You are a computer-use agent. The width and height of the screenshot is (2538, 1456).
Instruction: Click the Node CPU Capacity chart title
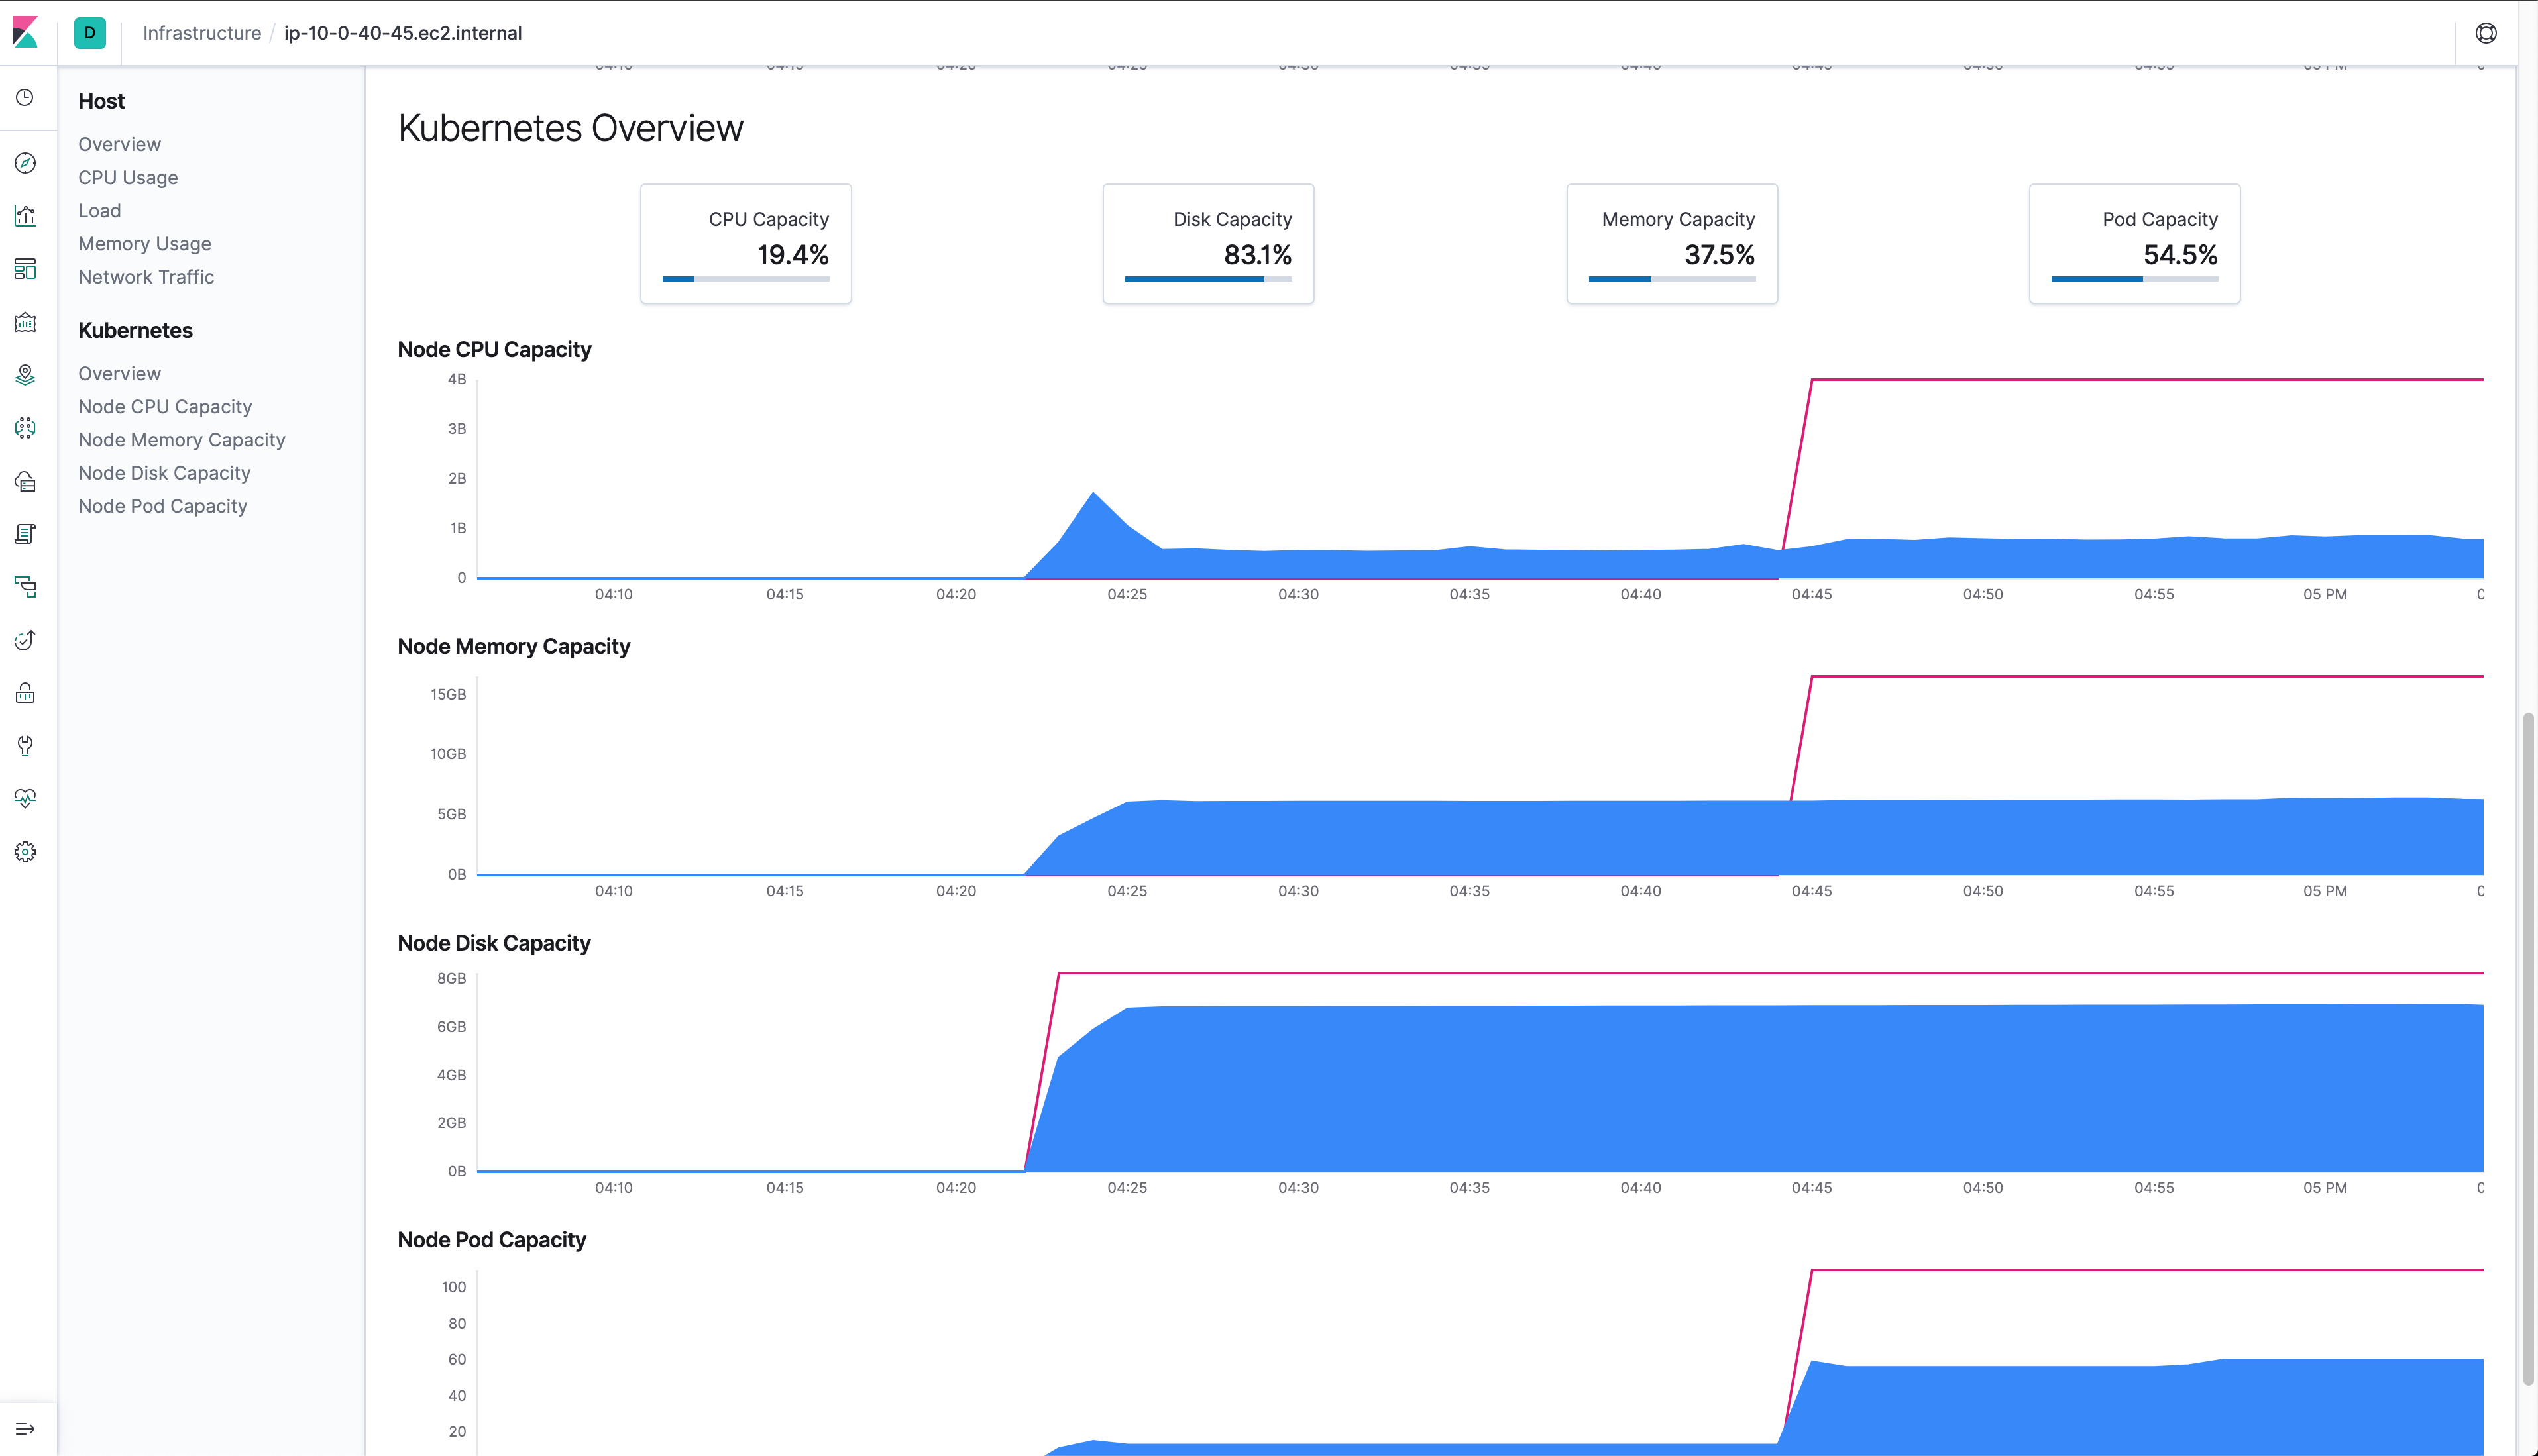pyautogui.click(x=494, y=349)
